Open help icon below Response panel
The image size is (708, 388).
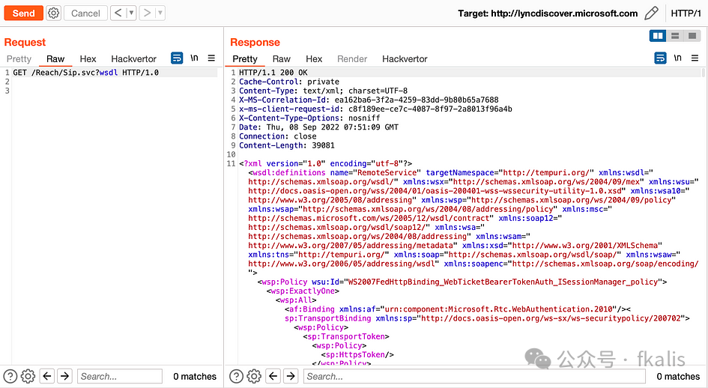[237, 376]
